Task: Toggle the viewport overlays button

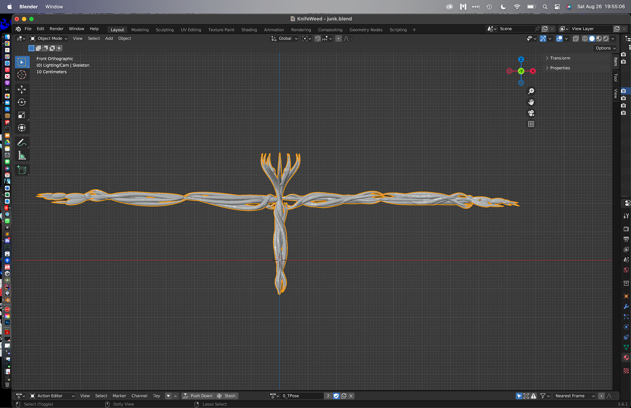Action: [x=559, y=39]
